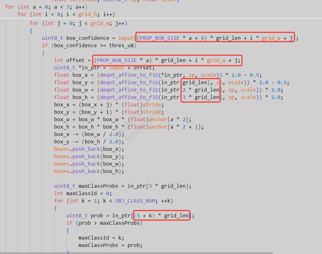The image size is (322, 254).
Task: Click 'anchor[a * 2 + 1]' expression
Action: click(x=175, y=127)
